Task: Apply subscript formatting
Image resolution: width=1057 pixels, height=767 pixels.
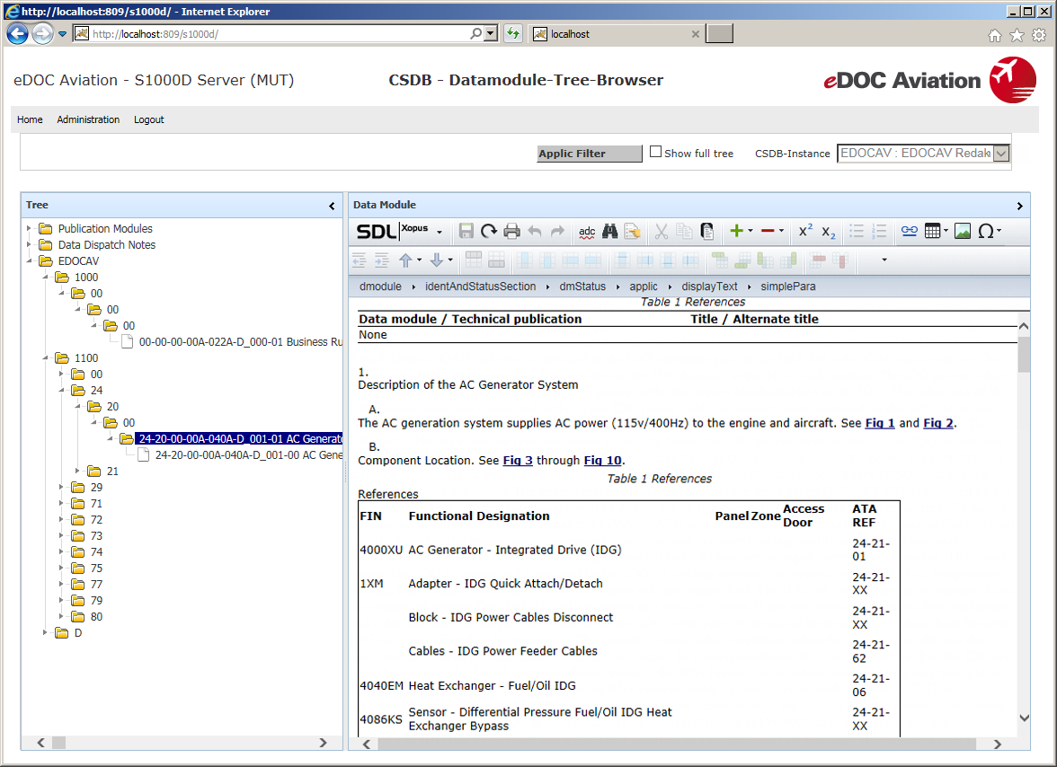Action: tap(829, 232)
